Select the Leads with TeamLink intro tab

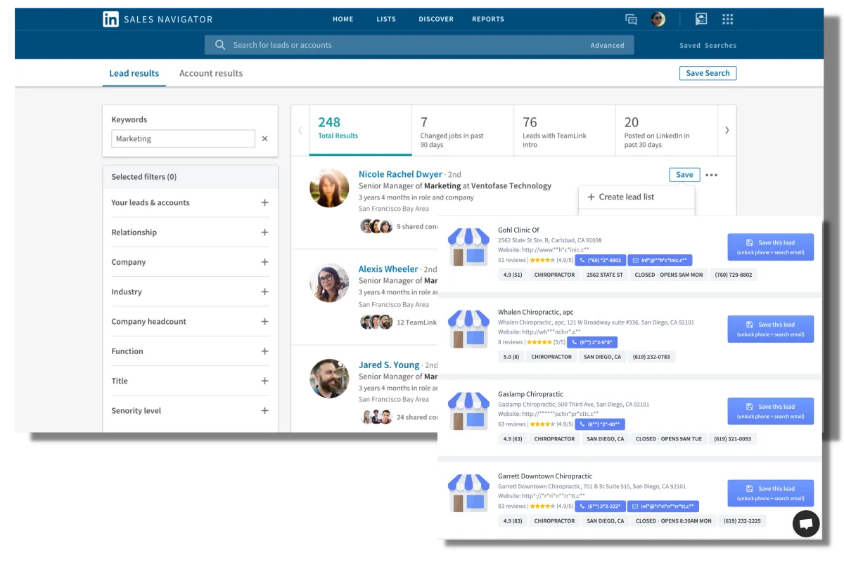[x=565, y=130]
